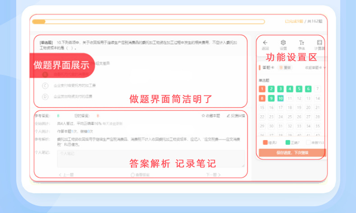
Task: Jump to question 26 in answer card
Action: pos(299,117)
